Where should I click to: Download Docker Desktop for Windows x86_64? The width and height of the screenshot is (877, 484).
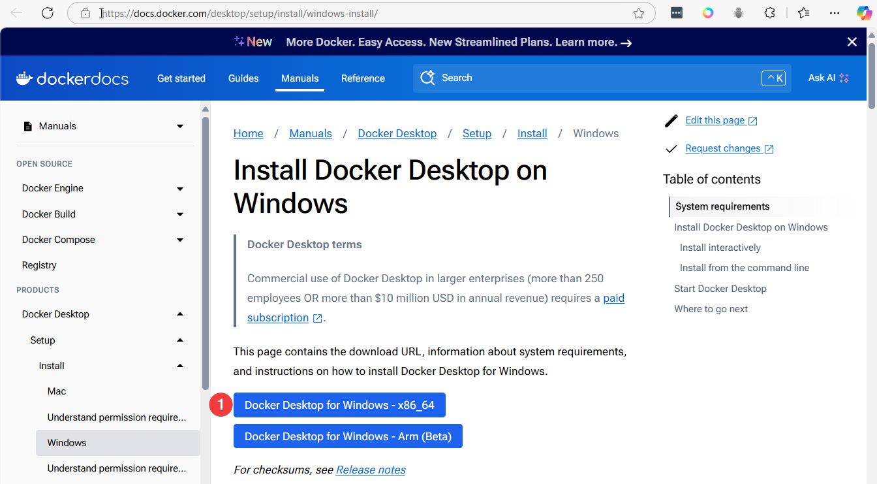pos(339,405)
